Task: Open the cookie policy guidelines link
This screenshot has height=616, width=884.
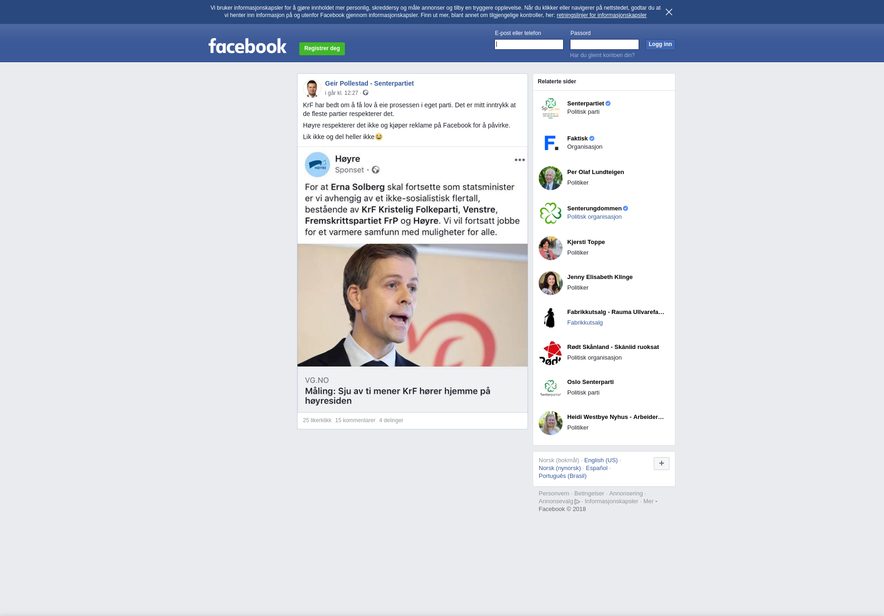Action: coord(601,15)
